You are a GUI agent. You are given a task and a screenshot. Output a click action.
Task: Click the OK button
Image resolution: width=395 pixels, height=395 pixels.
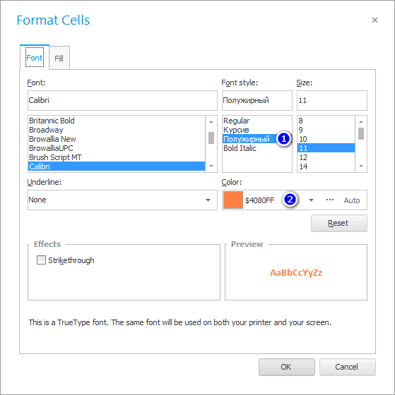(286, 367)
